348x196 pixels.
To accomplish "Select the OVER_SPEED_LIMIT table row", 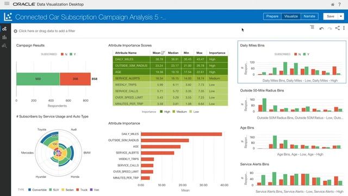I will coord(170,97).
